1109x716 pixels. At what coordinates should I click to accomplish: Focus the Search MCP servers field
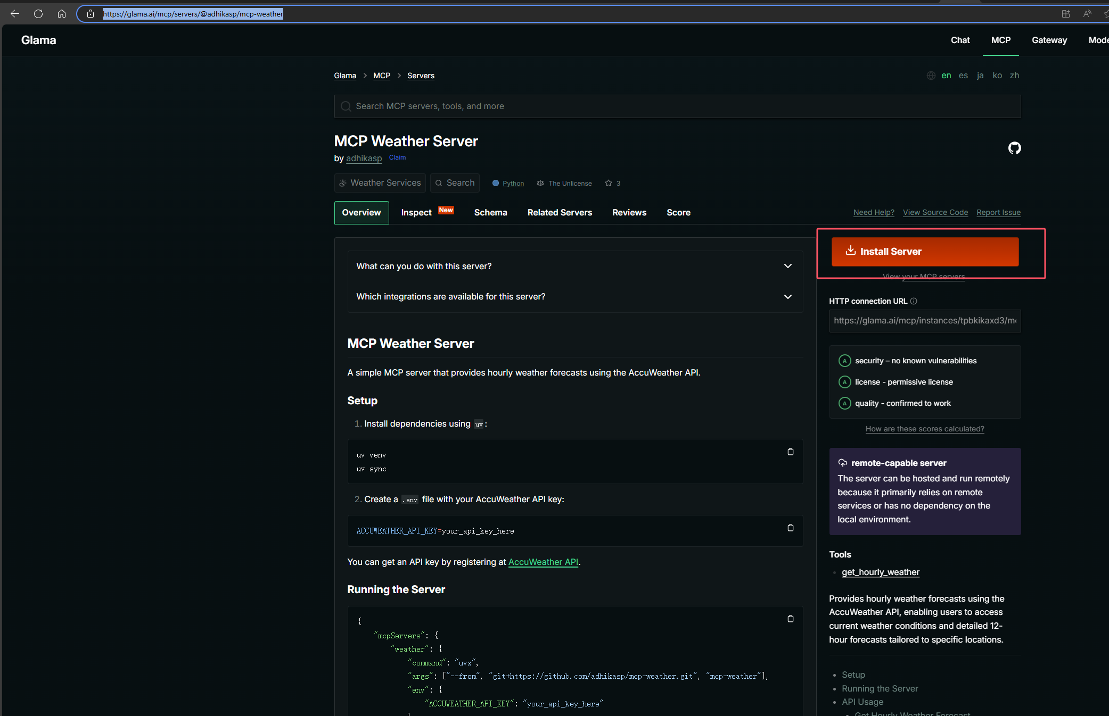point(677,106)
